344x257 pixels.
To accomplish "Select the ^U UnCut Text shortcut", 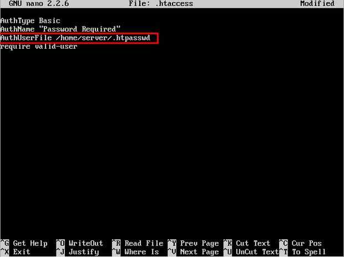I will pyautogui.click(x=251, y=252).
